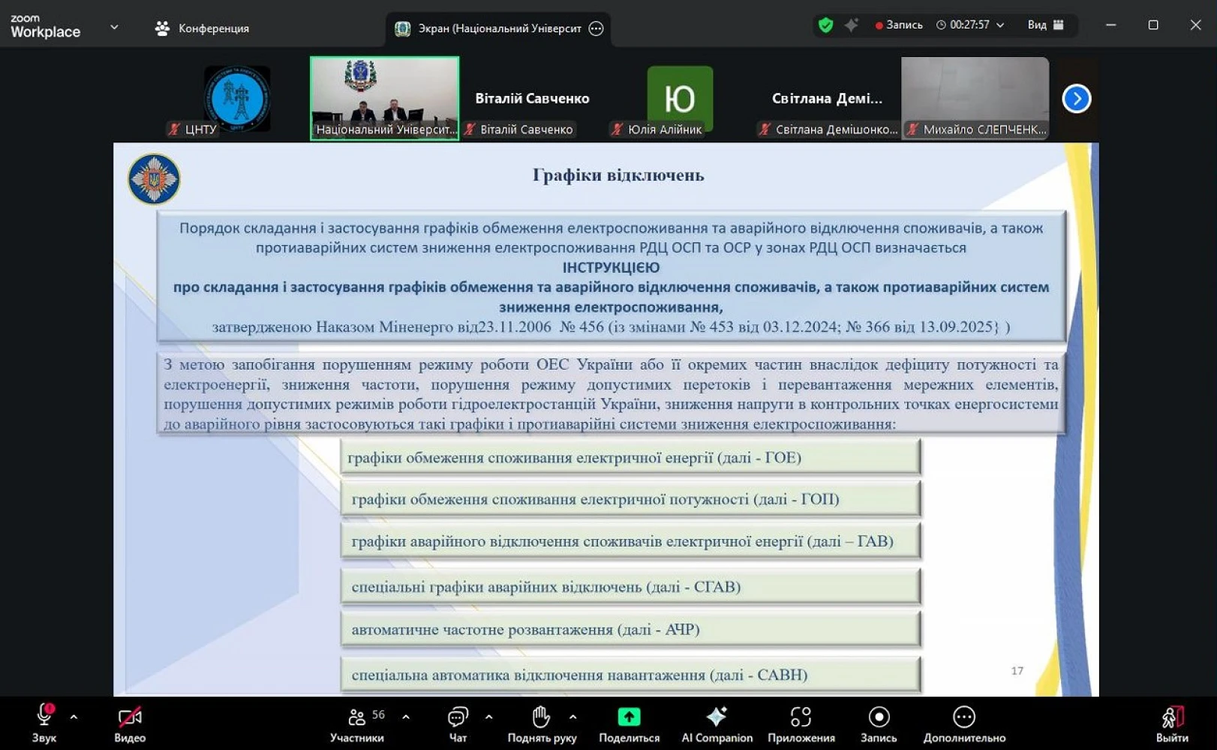
Task: Open the Chat panel
Action: pyautogui.click(x=458, y=718)
